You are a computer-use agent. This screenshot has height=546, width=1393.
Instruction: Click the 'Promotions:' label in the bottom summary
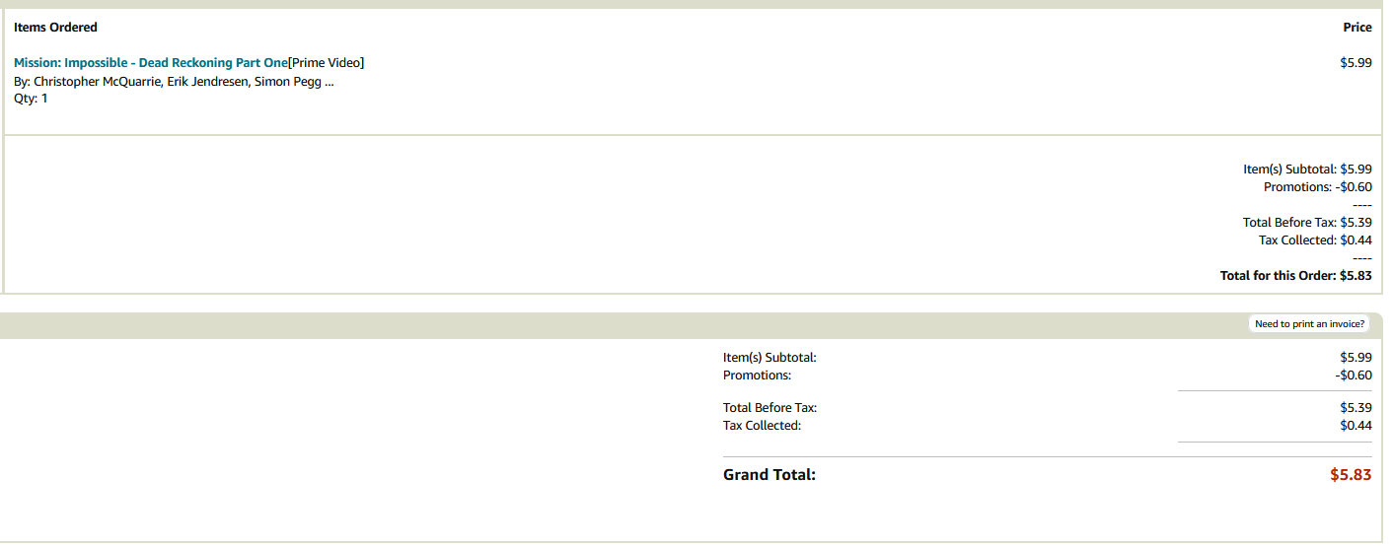757,375
